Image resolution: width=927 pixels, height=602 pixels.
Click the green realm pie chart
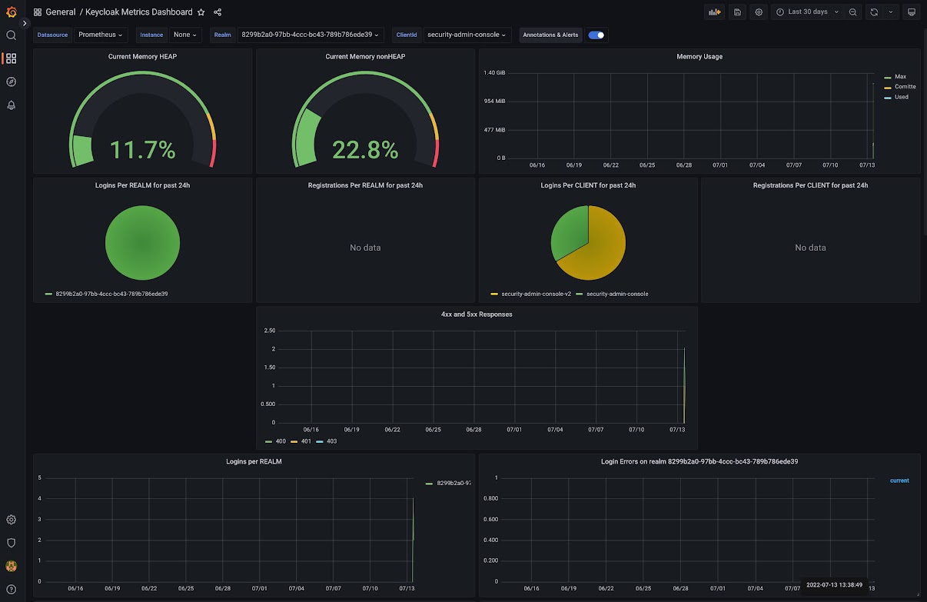point(142,243)
